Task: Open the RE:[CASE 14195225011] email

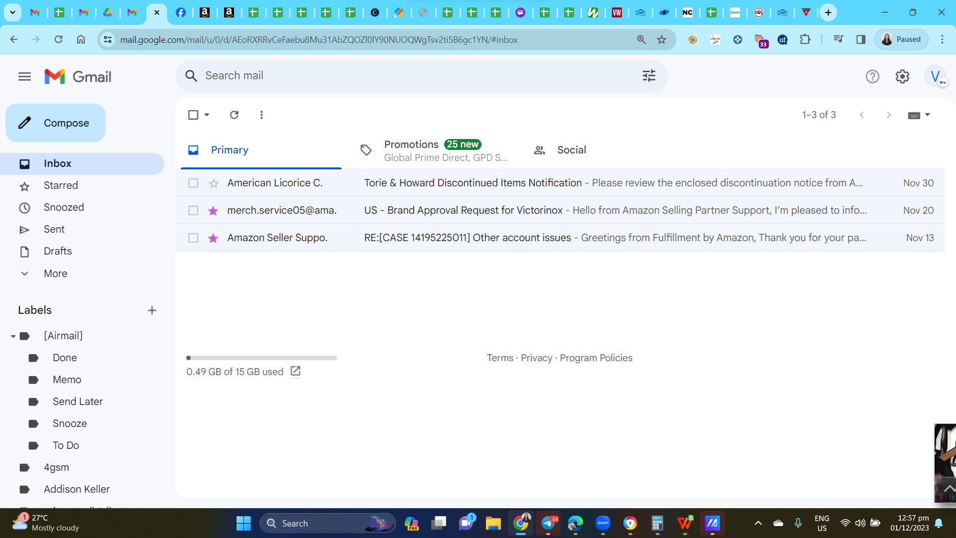Action: pyautogui.click(x=560, y=238)
